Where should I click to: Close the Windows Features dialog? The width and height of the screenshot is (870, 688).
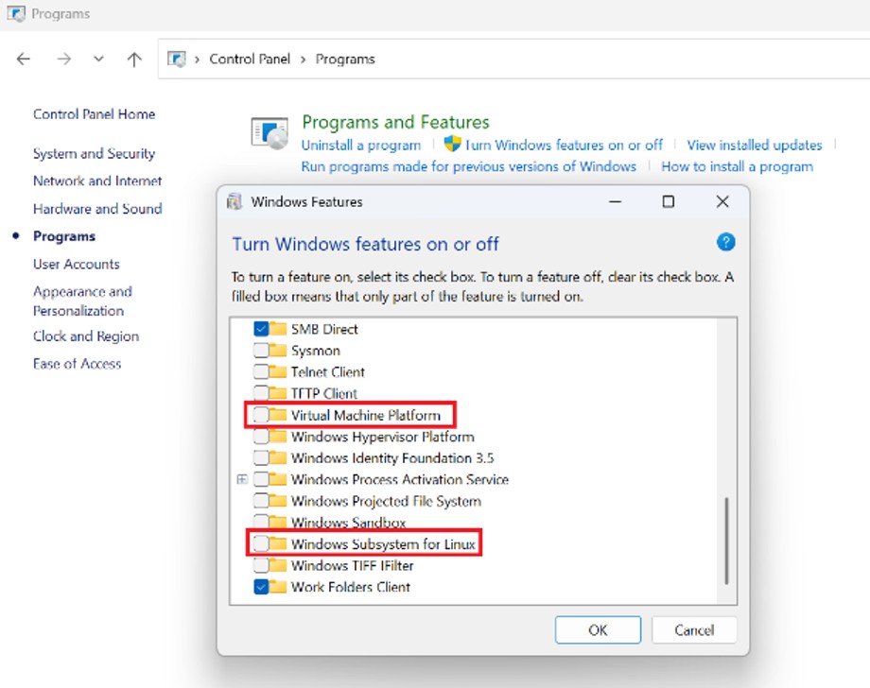(x=722, y=202)
